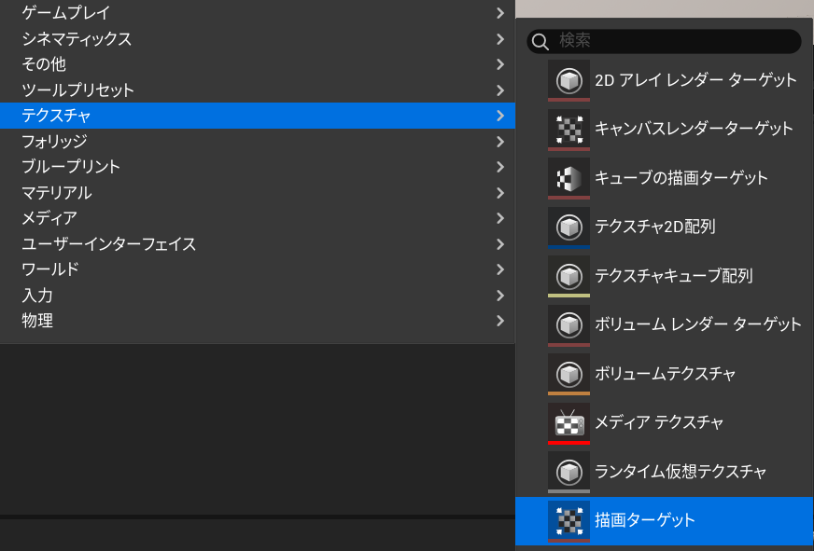Choose キャンバスレンダーターゲット from the list

(x=665, y=130)
